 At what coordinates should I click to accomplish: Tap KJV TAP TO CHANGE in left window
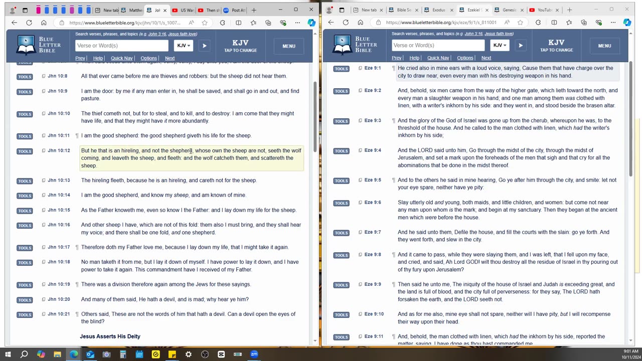pyautogui.click(x=240, y=46)
